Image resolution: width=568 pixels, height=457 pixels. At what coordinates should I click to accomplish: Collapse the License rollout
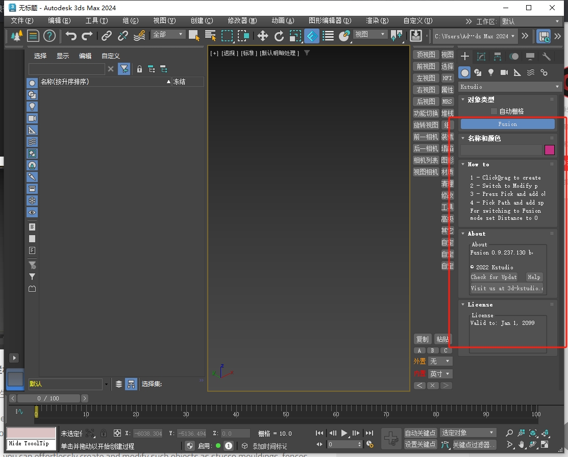(463, 304)
